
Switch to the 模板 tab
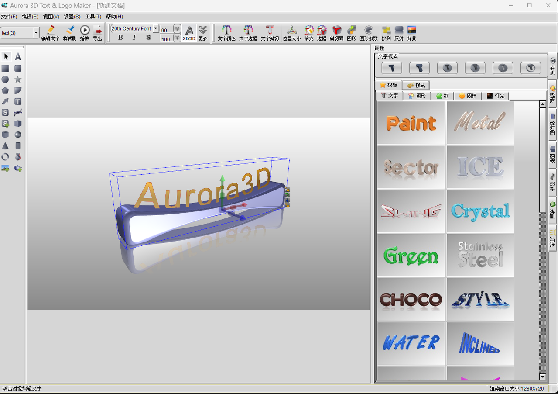[x=389, y=85]
